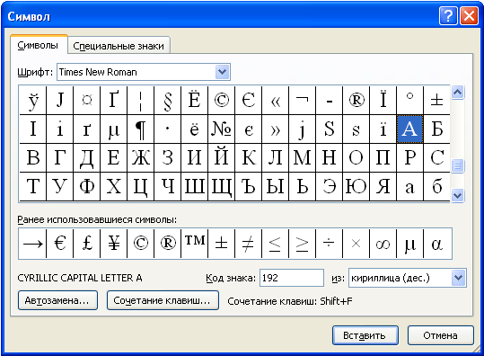Switch to the Специальные знаки tab
484x356 pixels.
(x=119, y=46)
